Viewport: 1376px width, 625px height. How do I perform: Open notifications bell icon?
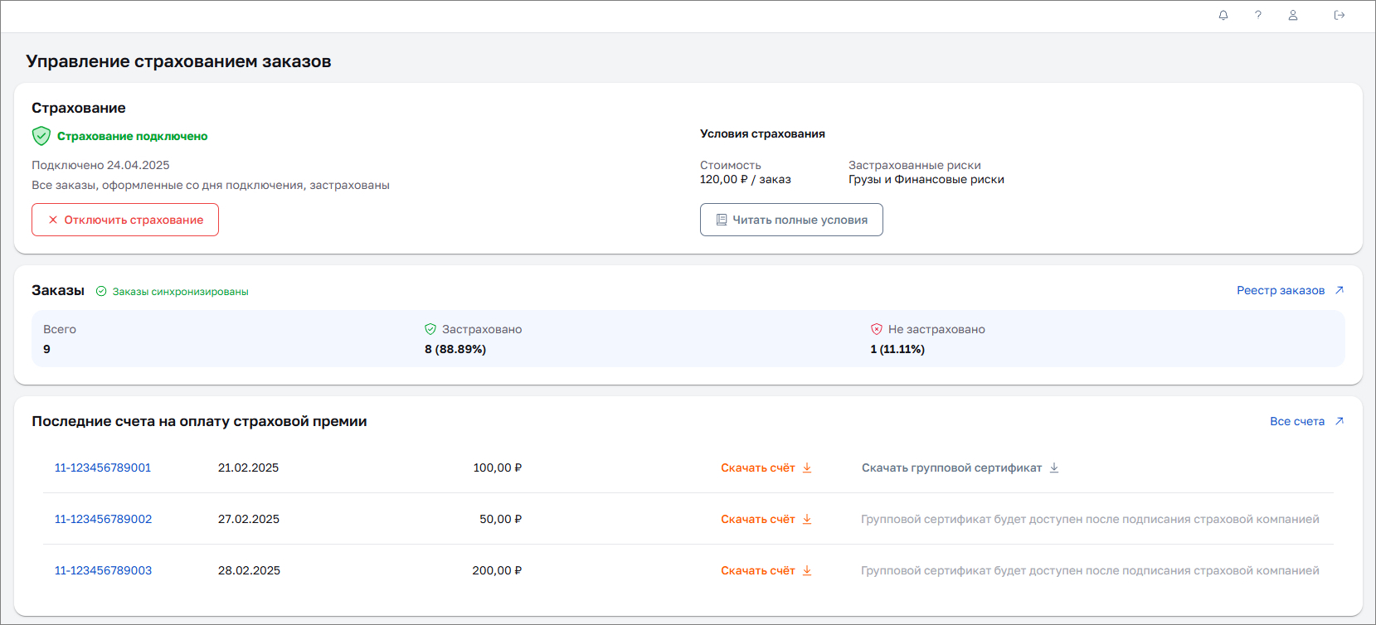[1223, 15]
